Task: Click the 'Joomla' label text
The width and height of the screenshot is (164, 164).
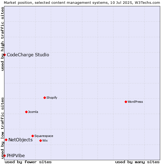Action: [33, 112]
